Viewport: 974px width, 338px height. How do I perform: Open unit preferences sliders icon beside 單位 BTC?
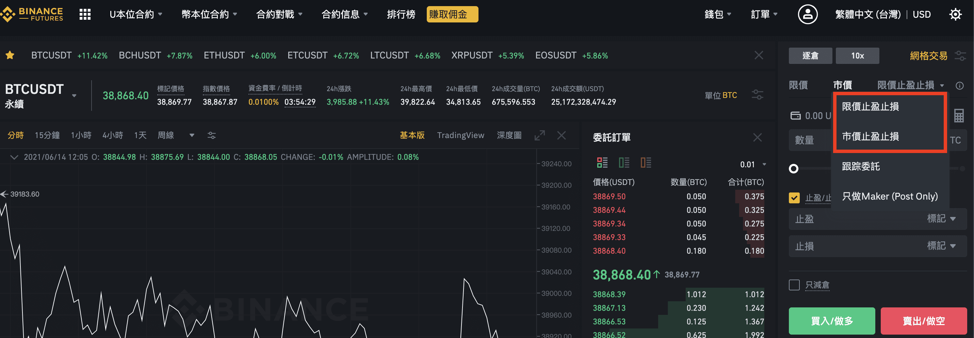click(x=757, y=95)
